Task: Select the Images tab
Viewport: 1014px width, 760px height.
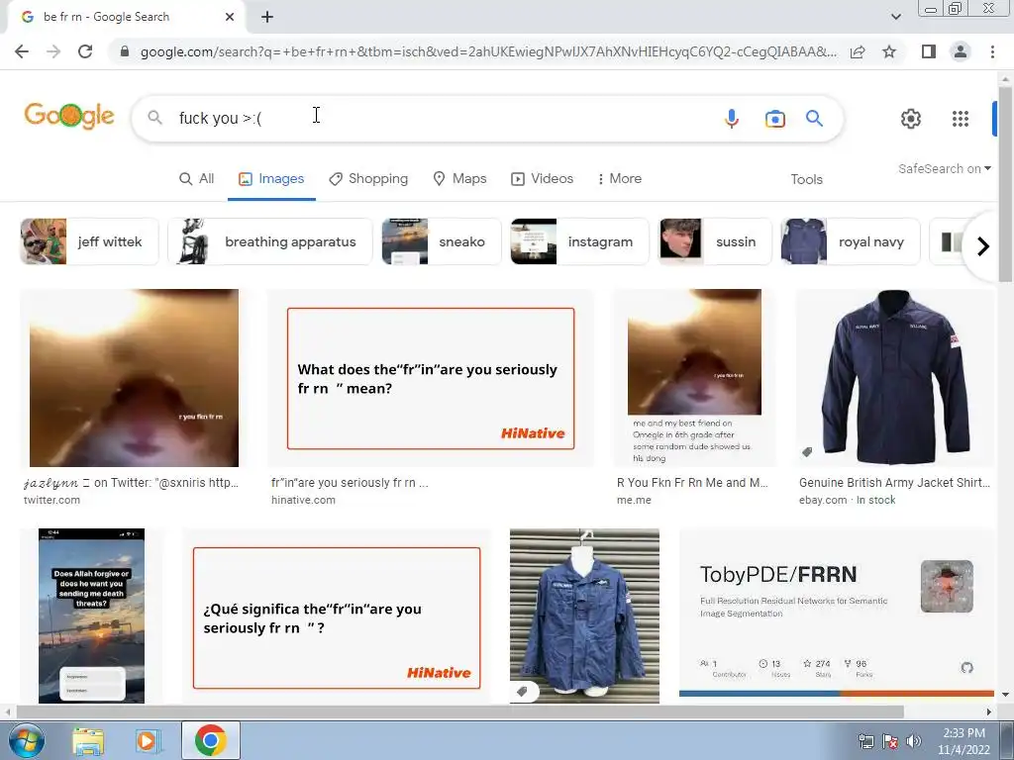Action: tap(271, 179)
